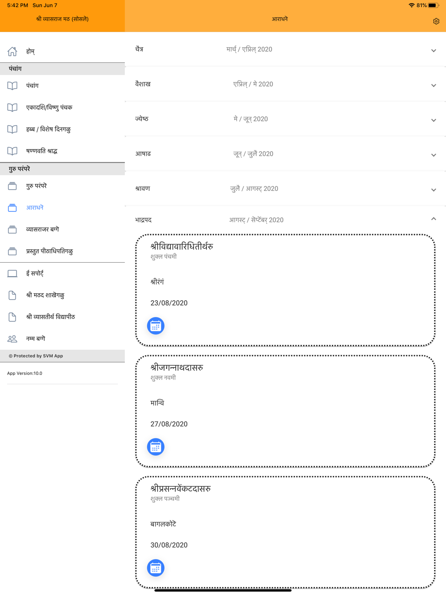Click श्री व्यासराज मठ (सोसले) header title
The image size is (446, 595).
pos(62,19)
